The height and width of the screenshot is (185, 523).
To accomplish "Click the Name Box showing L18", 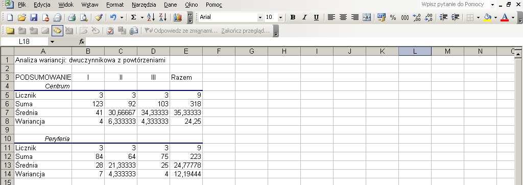I will click(x=25, y=42).
